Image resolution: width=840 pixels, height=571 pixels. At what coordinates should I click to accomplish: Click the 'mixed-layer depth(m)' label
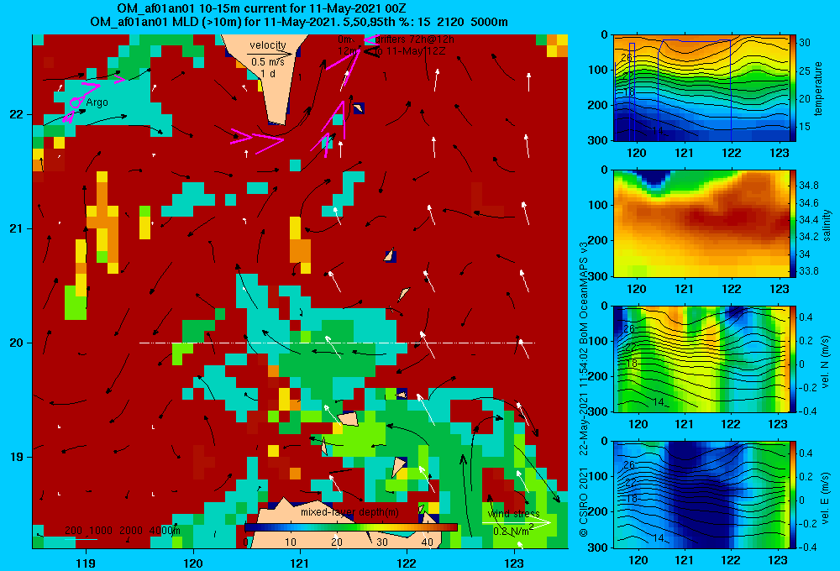[349, 512]
